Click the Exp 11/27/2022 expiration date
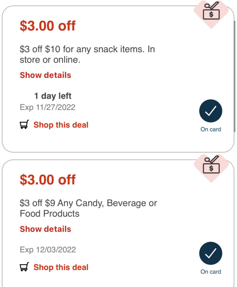The width and height of the screenshot is (237, 287). click(x=48, y=107)
